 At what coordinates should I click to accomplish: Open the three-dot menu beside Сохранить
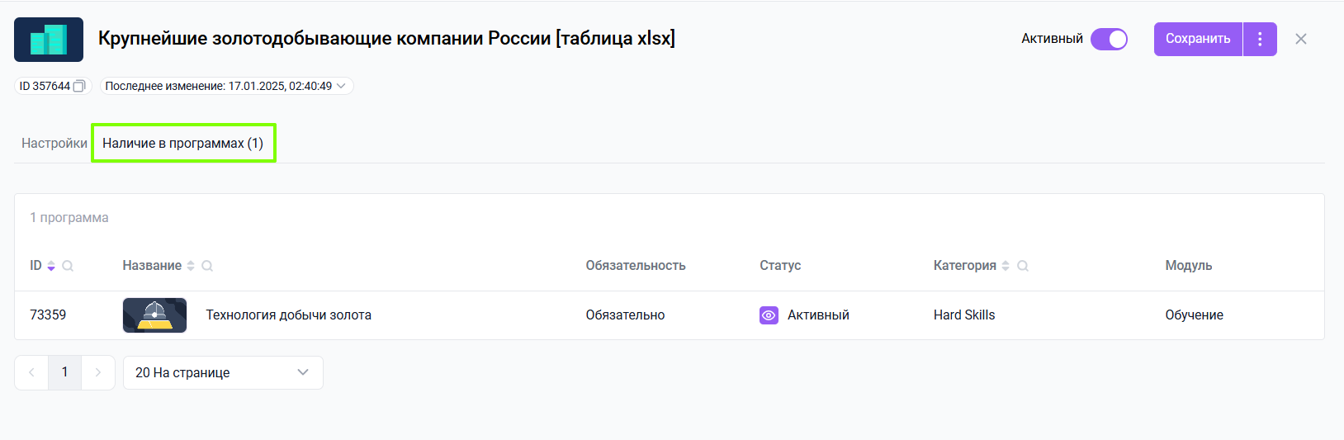point(1260,39)
